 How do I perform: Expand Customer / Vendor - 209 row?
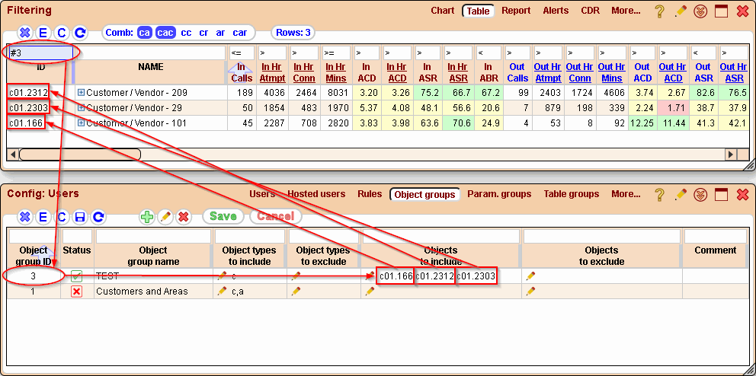pyautogui.click(x=82, y=92)
